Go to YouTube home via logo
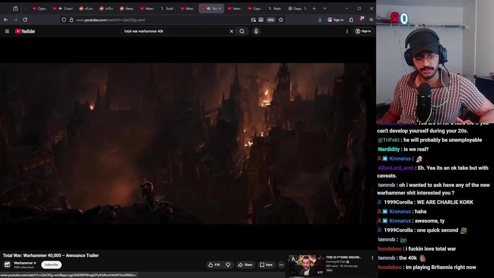The image size is (494, 278). 25,31
